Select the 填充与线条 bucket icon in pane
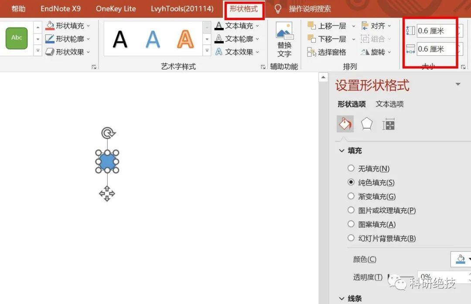This screenshot has height=304, width=471. (345, 124)
